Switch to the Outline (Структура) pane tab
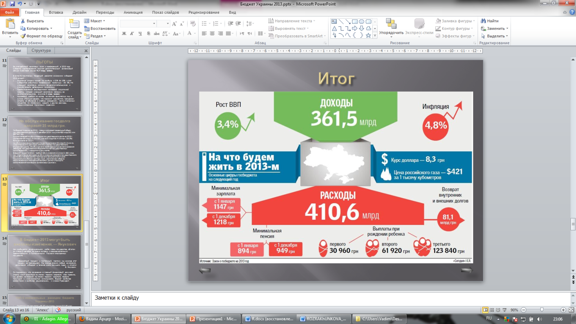Image resolution: width=576 pixels, height=324 pixels. [x=41, y=51]
